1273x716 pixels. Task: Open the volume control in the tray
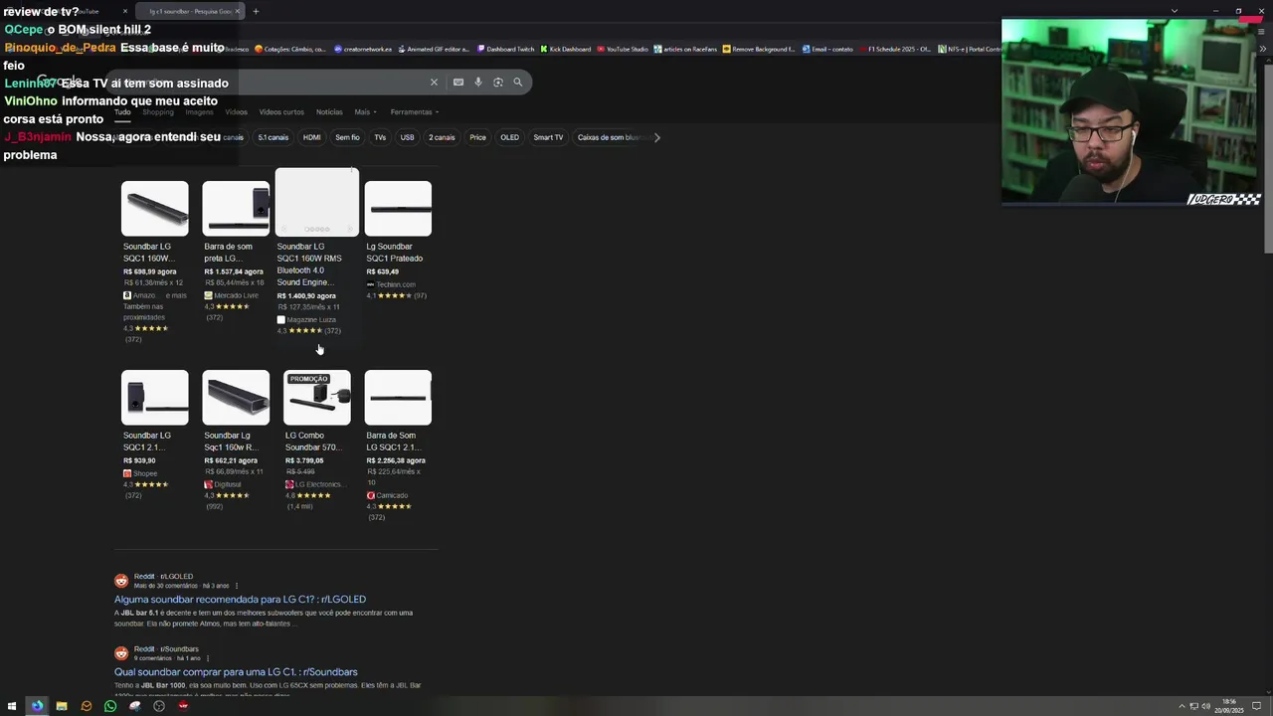[x=1206, y=706]
